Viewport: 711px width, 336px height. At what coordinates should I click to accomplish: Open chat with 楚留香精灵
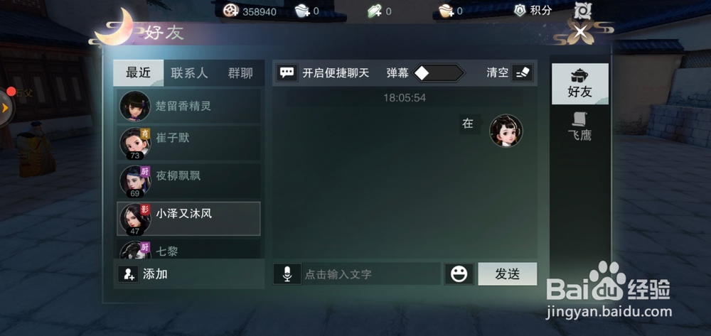click(188, 106)
